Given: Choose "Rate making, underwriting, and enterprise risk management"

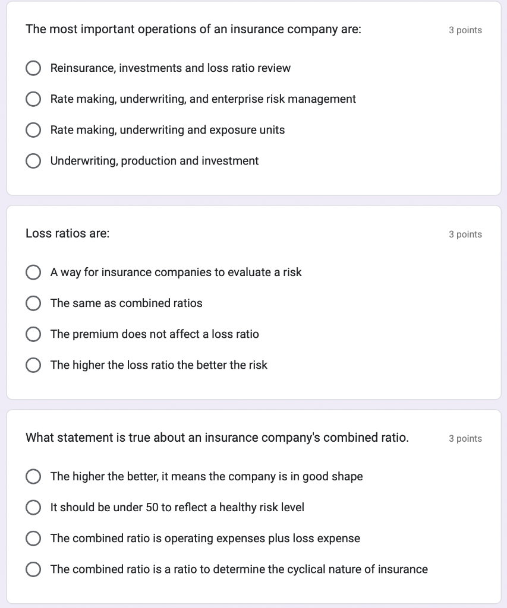Looking at the screenshot, I should tap(34, 99).
